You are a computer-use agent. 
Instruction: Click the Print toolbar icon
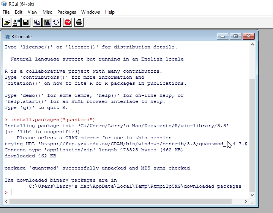point(79,22)
